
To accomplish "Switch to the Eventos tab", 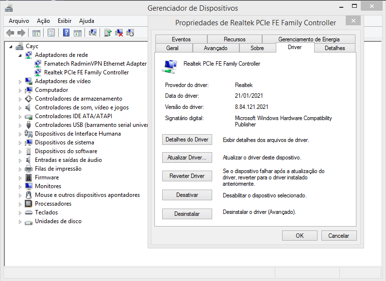I will pos(181,39).
